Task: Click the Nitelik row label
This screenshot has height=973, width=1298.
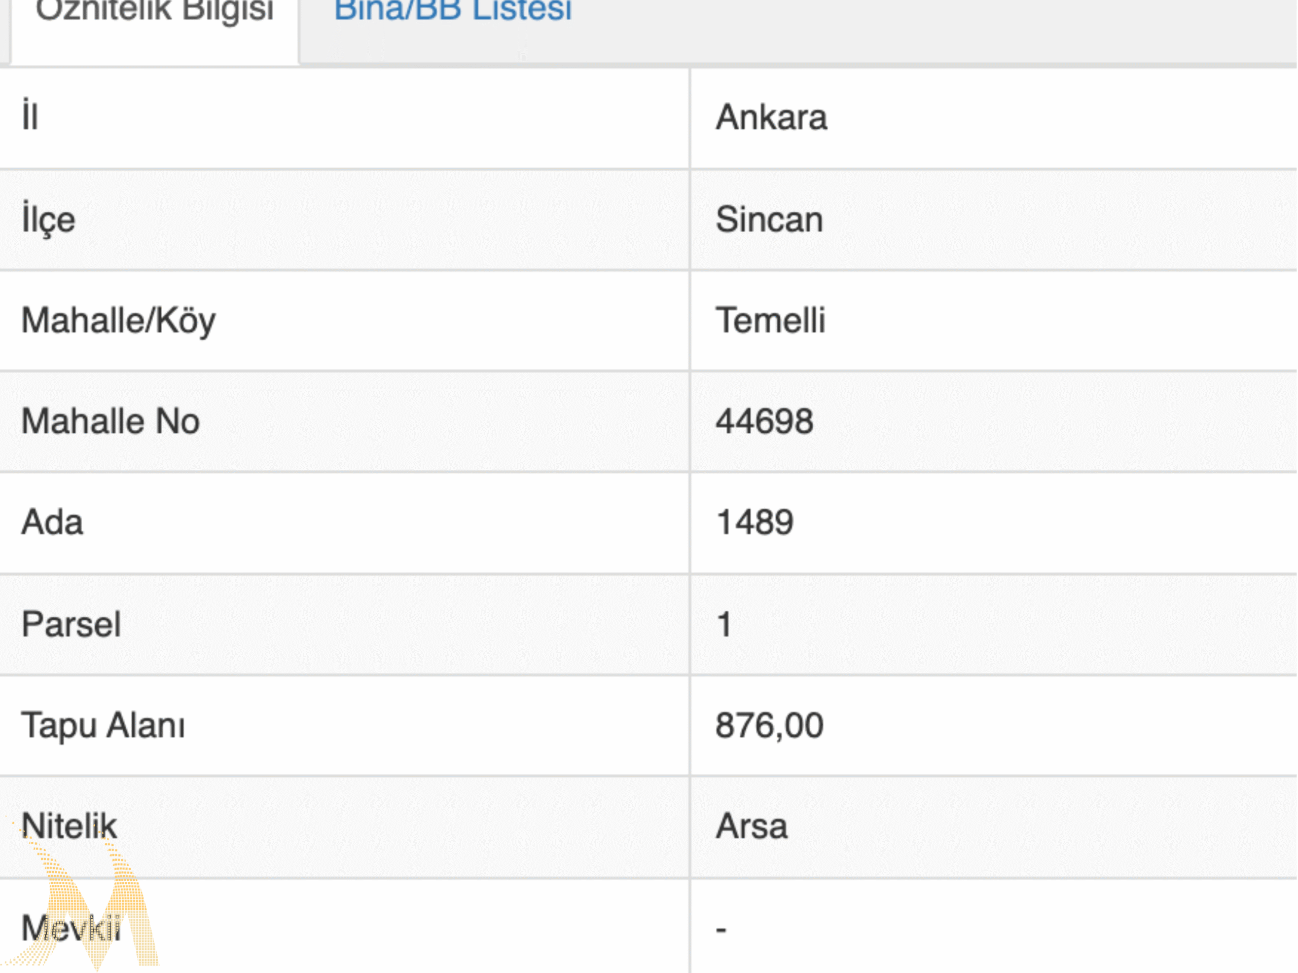Action: coord(69,827)
